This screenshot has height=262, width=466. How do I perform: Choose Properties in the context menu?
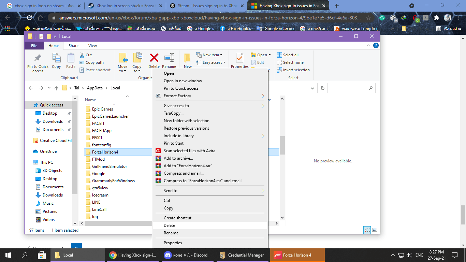click(210, 243)
